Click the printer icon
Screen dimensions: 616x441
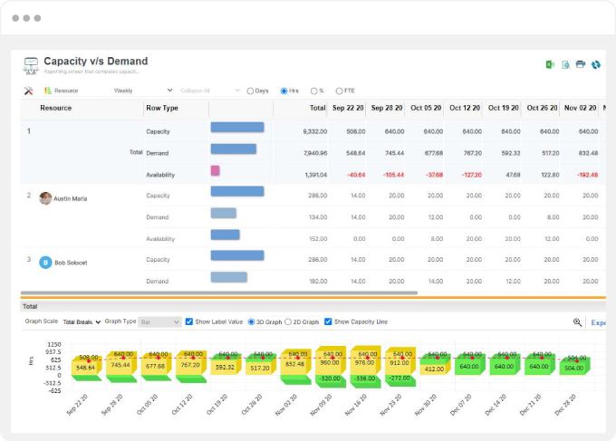(x=581, y=64)
